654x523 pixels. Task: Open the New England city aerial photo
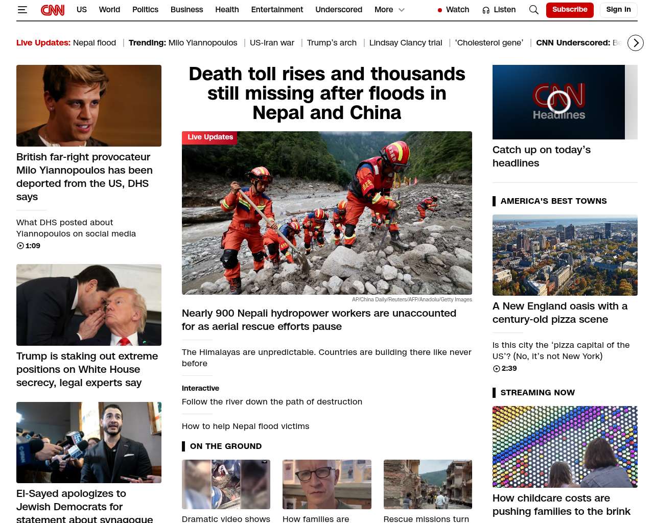[565, 255]
